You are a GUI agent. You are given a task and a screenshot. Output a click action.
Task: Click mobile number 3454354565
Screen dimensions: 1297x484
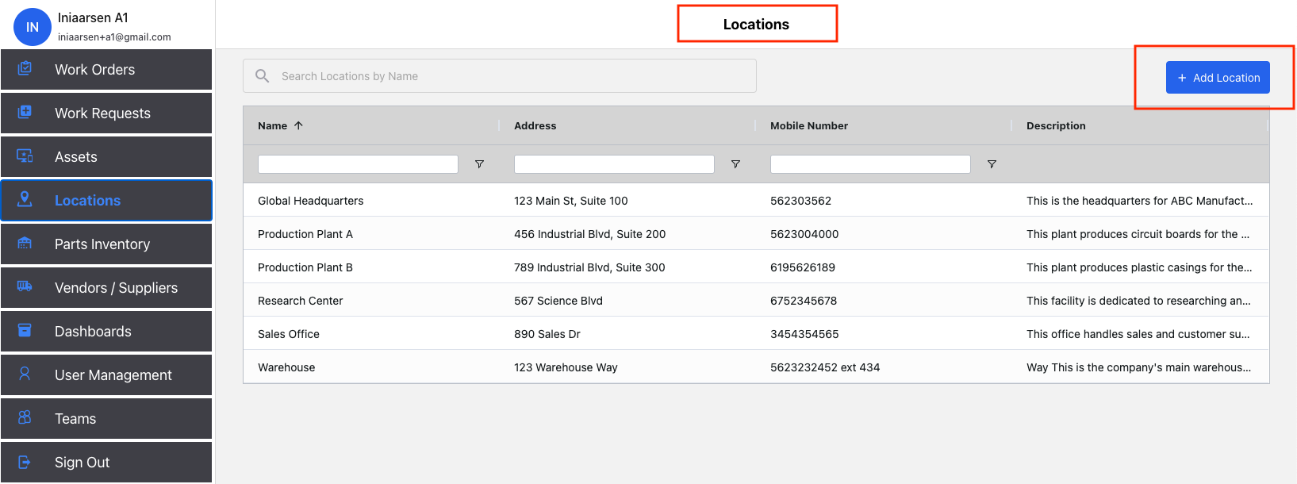coord(804,334)
